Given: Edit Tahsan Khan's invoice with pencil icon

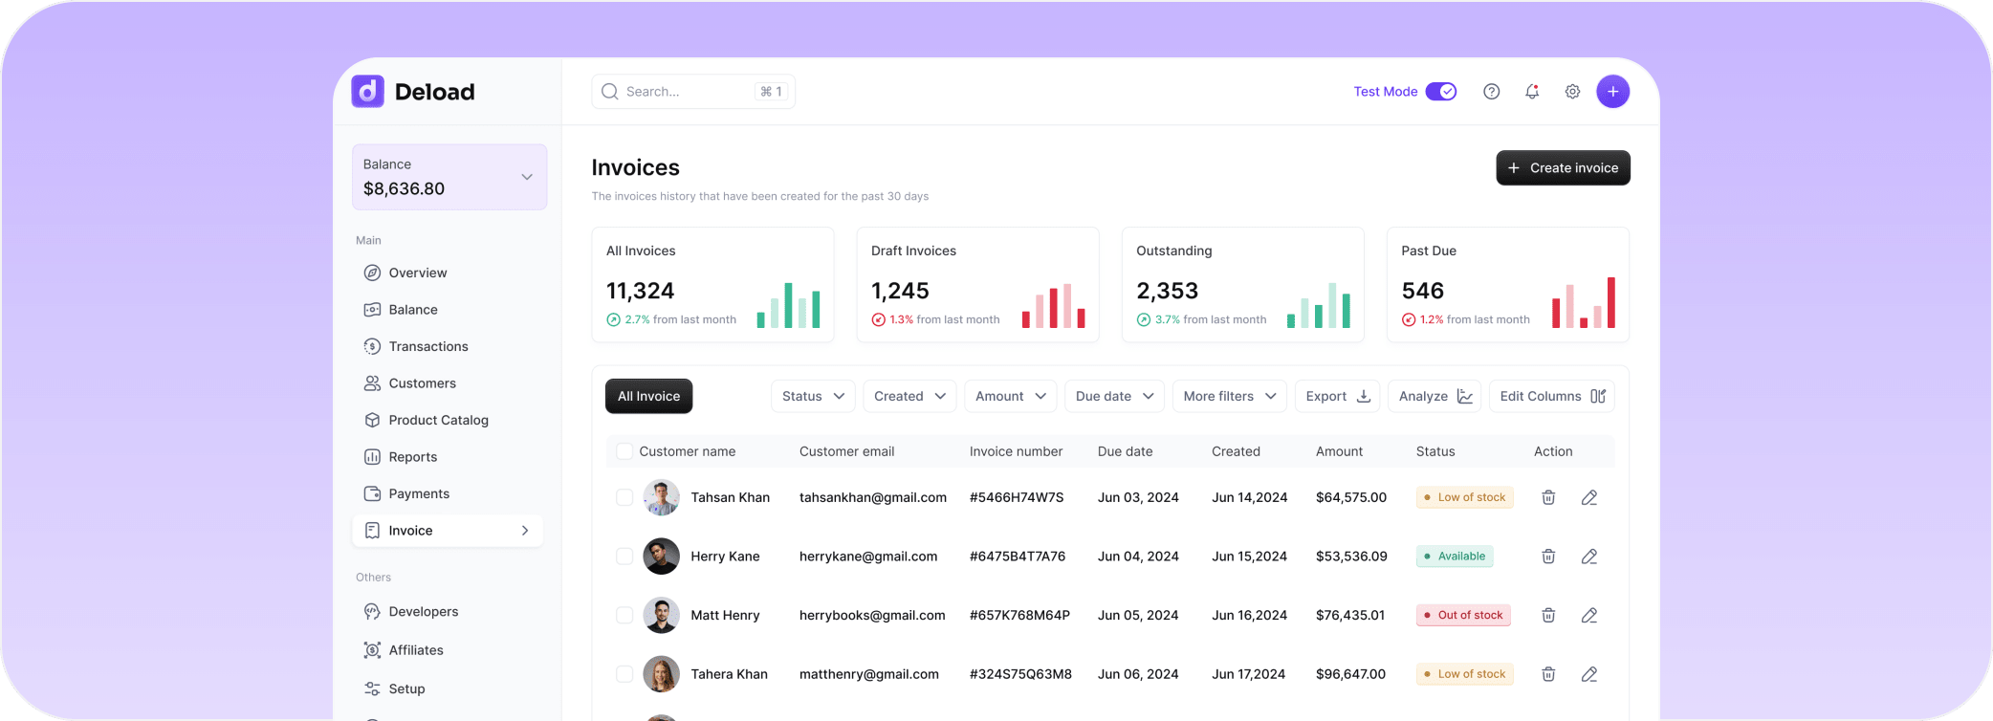Looking at the screenshot, I should pyautogui.click(x=1589, y=497).
